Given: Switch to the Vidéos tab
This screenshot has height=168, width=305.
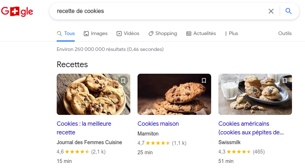Looking at the screenshot, I should pyautogui.click(x=128, y=34).
